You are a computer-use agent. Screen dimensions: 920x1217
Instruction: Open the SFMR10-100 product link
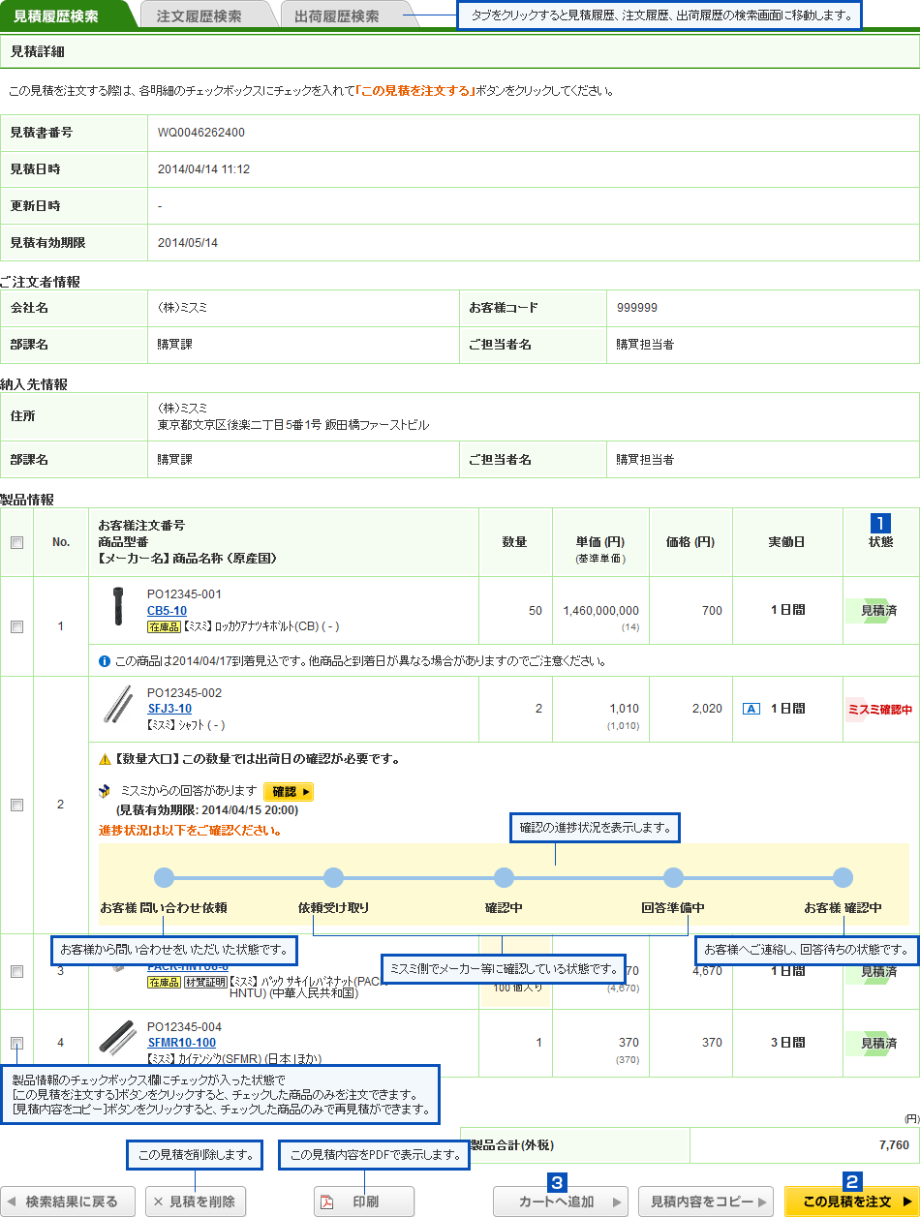pos(181,1043)
